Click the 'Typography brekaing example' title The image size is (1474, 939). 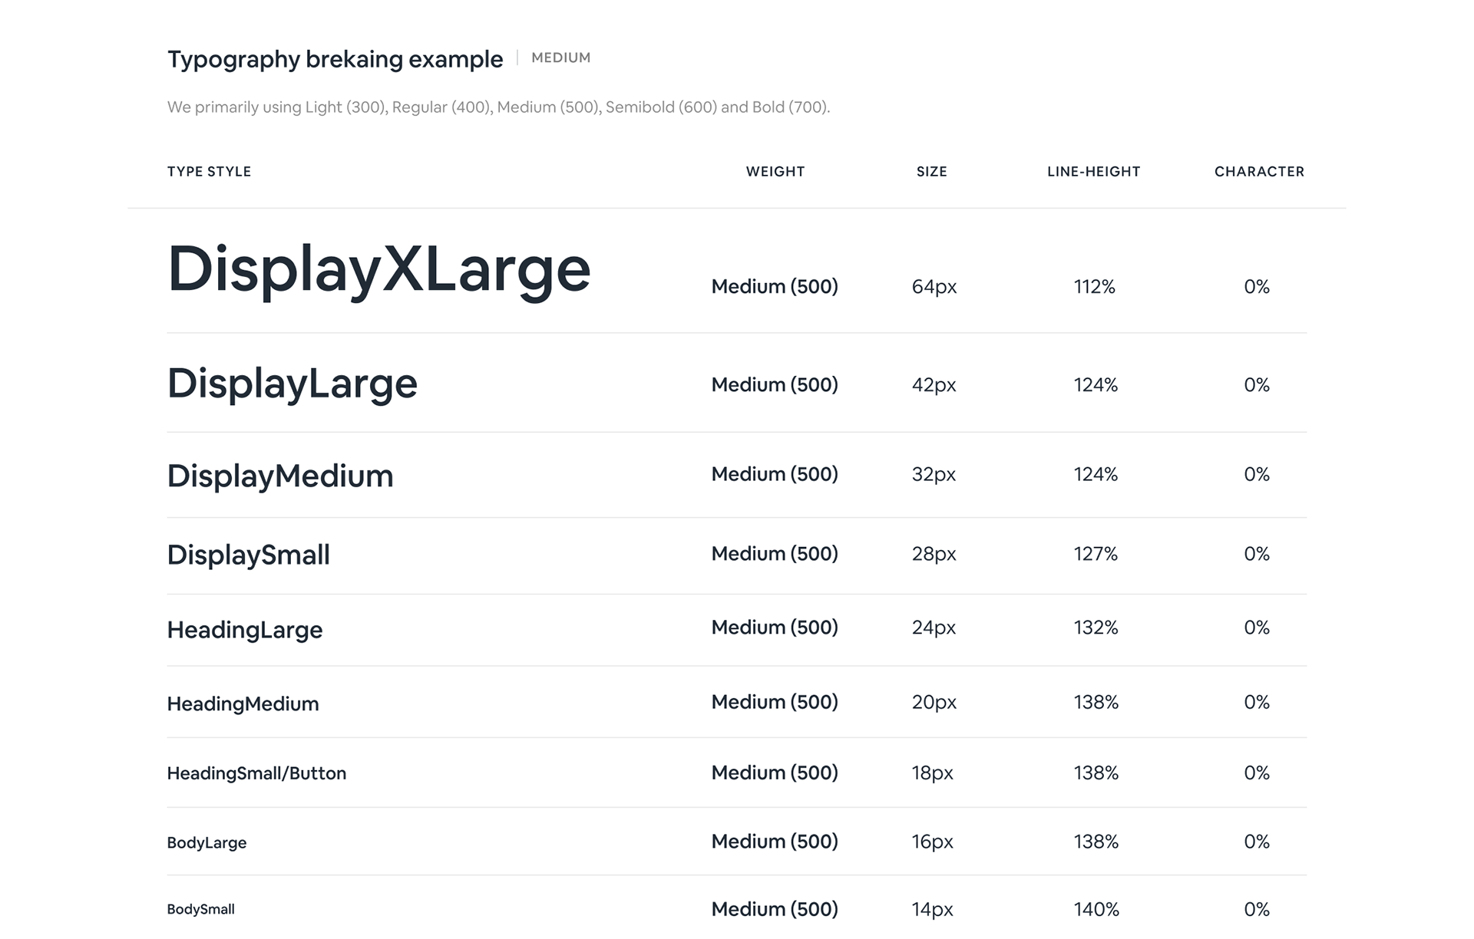click(335, 59)
